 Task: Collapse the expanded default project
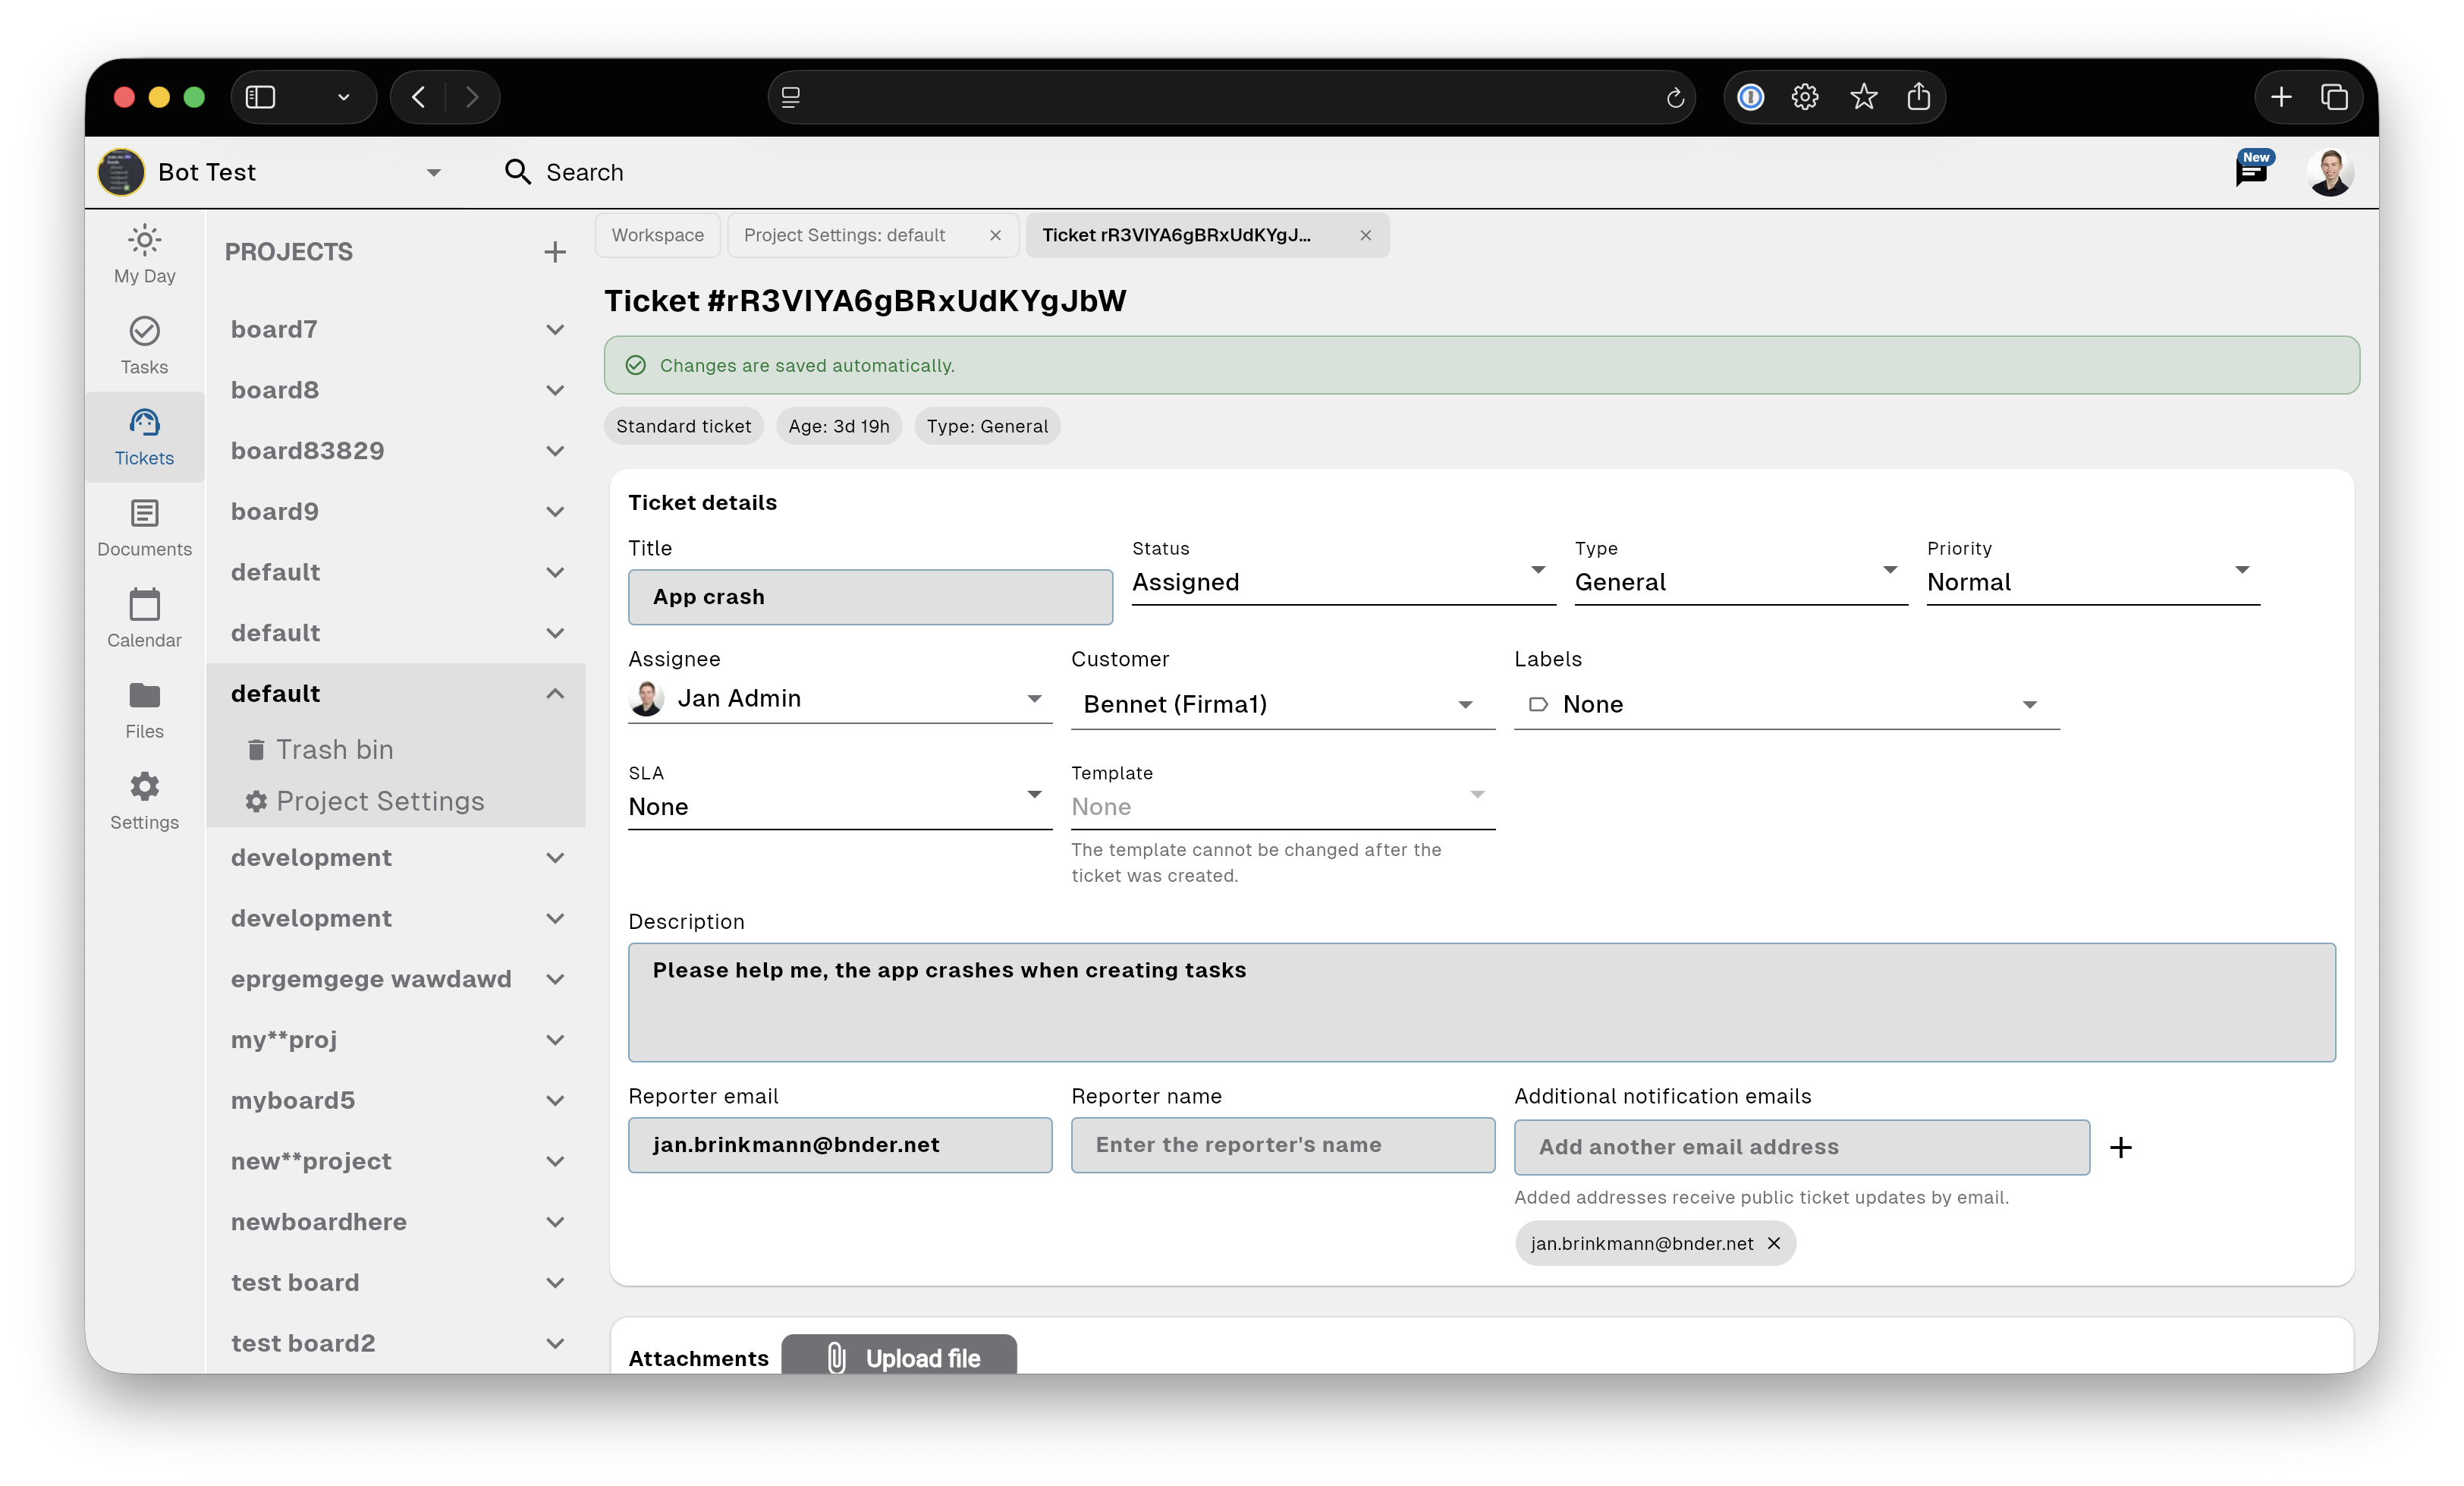tap(555, 694)
